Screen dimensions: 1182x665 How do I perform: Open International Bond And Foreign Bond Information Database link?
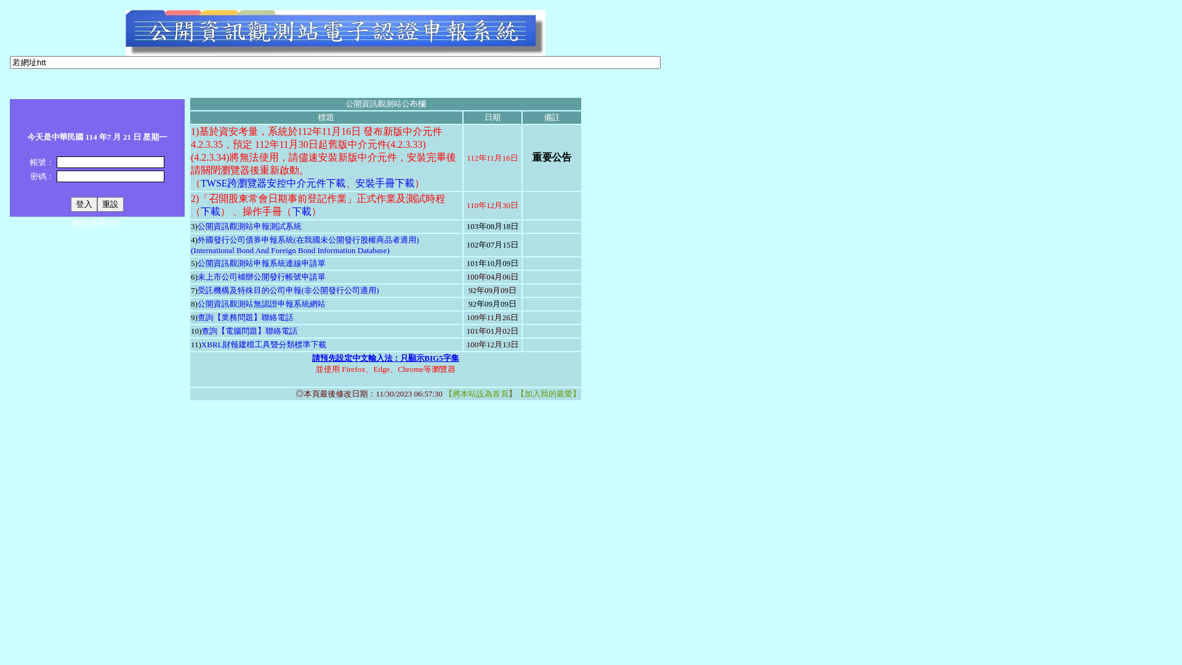[x=290, y=251]
